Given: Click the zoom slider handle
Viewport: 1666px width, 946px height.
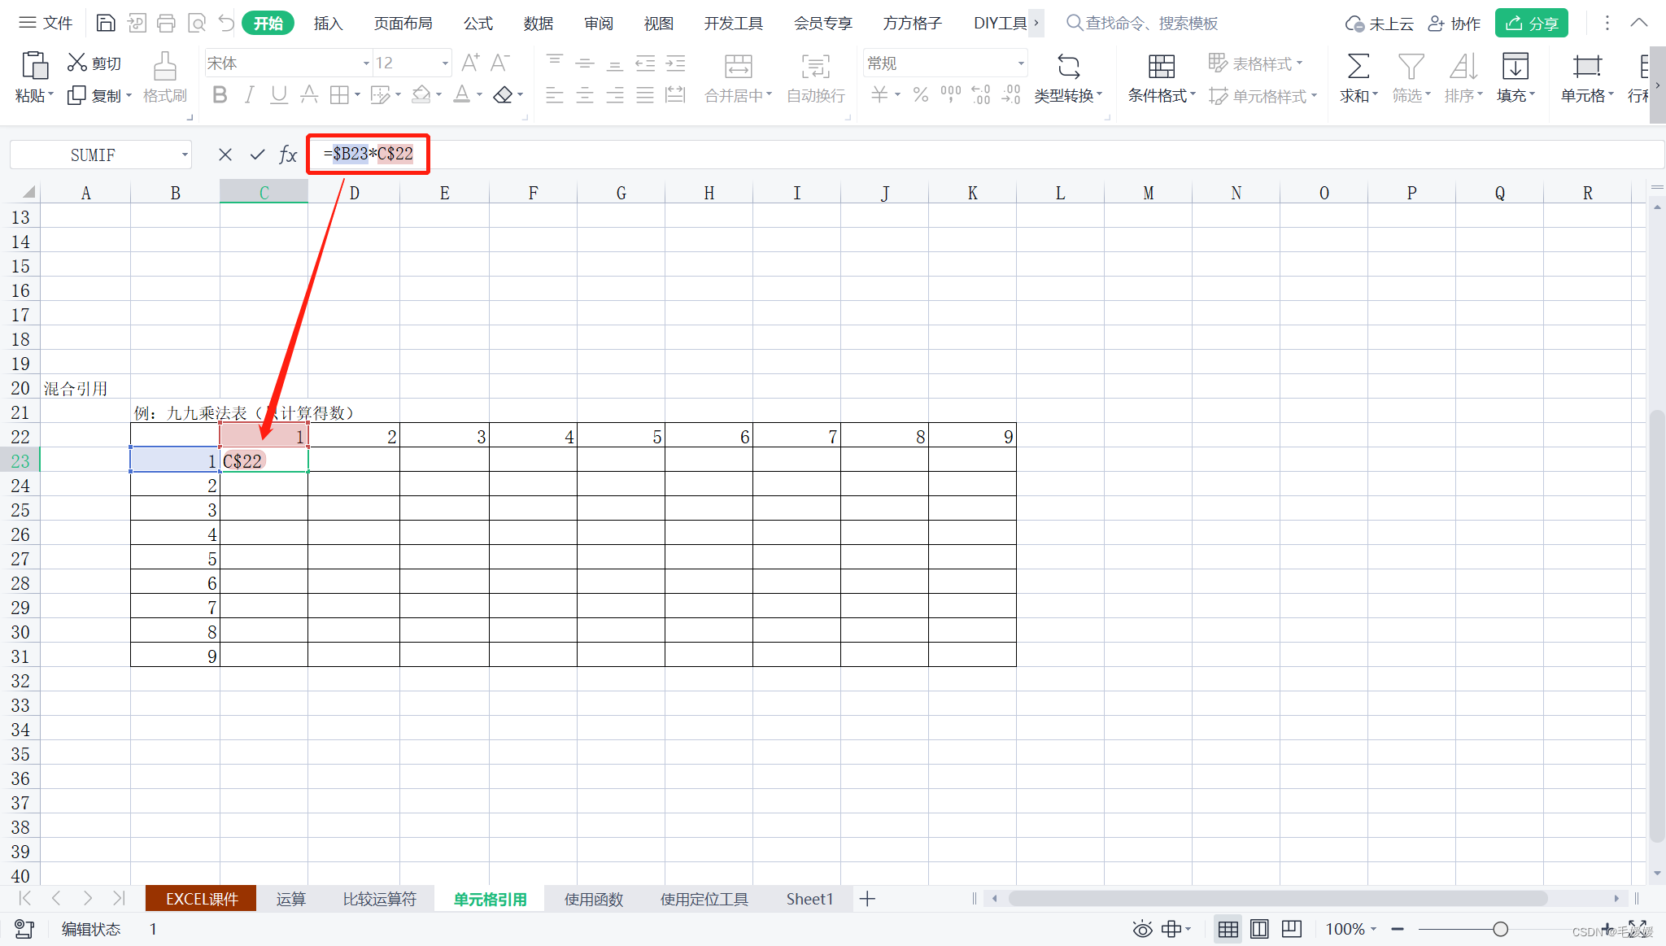Looking at the screenshot, I should 1500,929.
